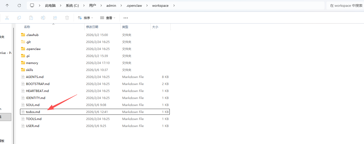The height and width of the screenshot is (144, 364).
Task: Click the Delete trash icon
Action: (x=67, y=18)
